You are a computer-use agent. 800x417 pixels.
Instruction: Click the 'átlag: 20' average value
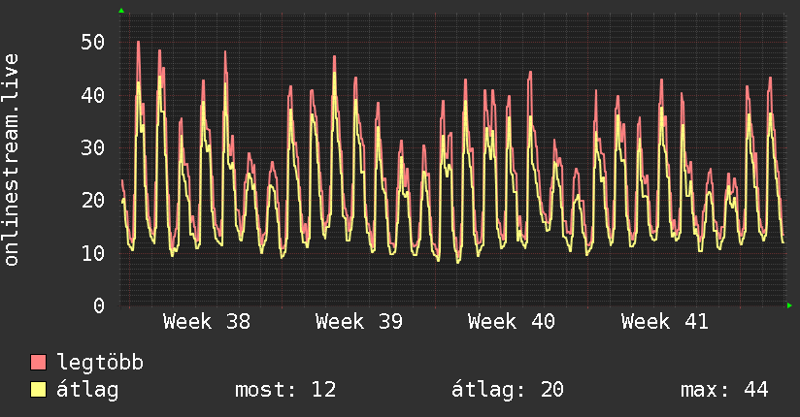[x=508, y=390]
